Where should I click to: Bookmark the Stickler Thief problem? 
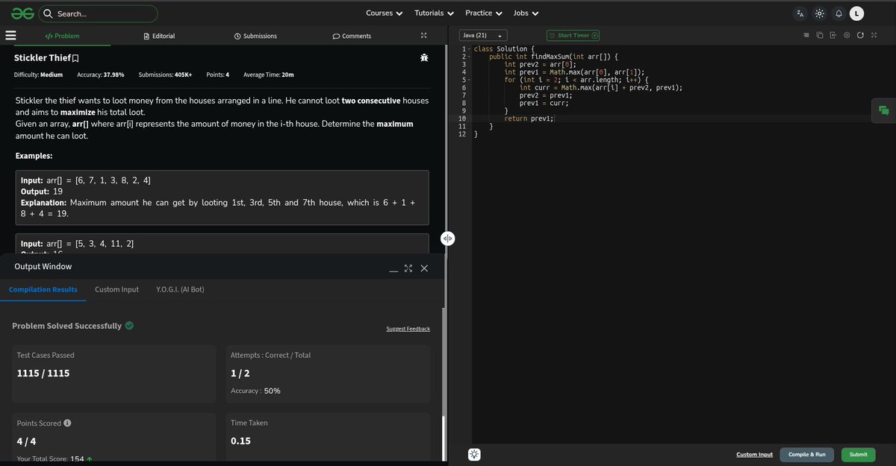[x=75, y=58]
